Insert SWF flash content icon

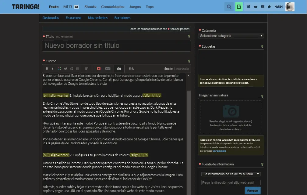108,68
